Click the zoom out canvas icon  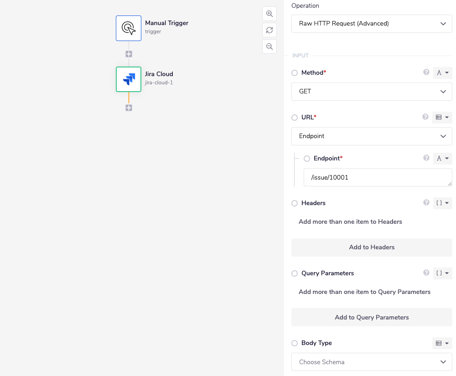269,46
